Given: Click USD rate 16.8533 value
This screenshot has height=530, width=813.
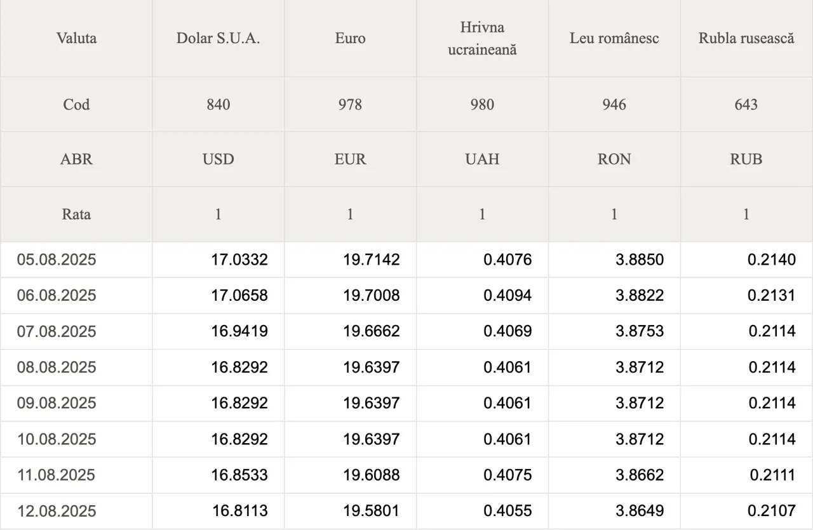Looking at the screenshot, I should pos(239,475).
